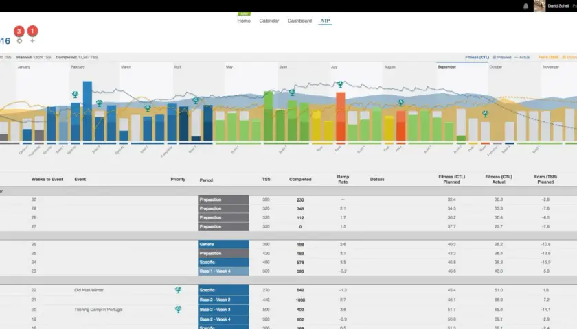Select the tallest blue bar in February
Image resolution: width=577 pixels, height=329 pixels.
pyautogui.click(x=88, y=111)
